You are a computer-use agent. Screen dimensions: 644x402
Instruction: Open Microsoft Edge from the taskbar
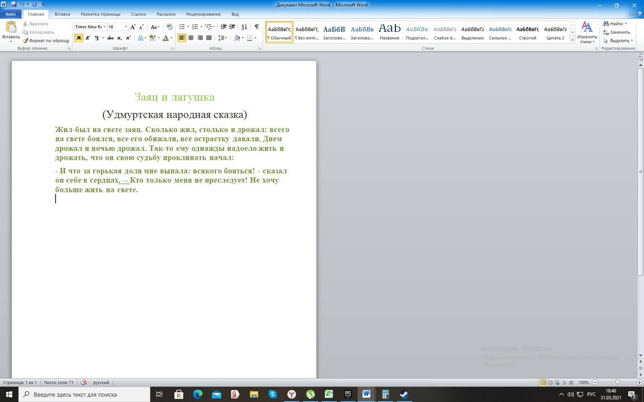(x=197, y=394)
